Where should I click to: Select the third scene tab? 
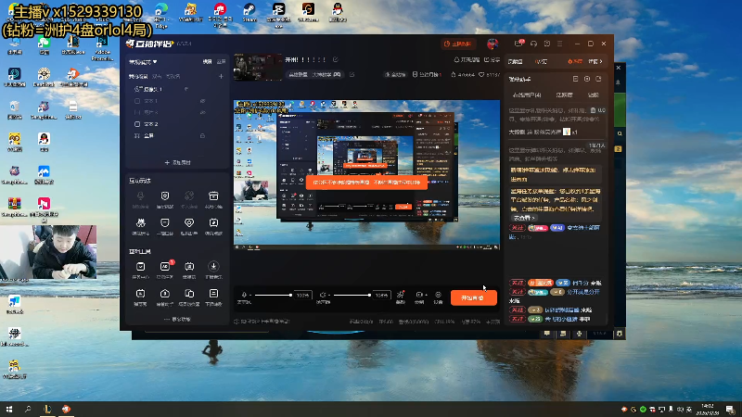(173, 76)
